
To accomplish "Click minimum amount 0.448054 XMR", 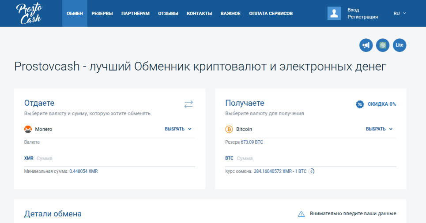I will coord(83,171).
